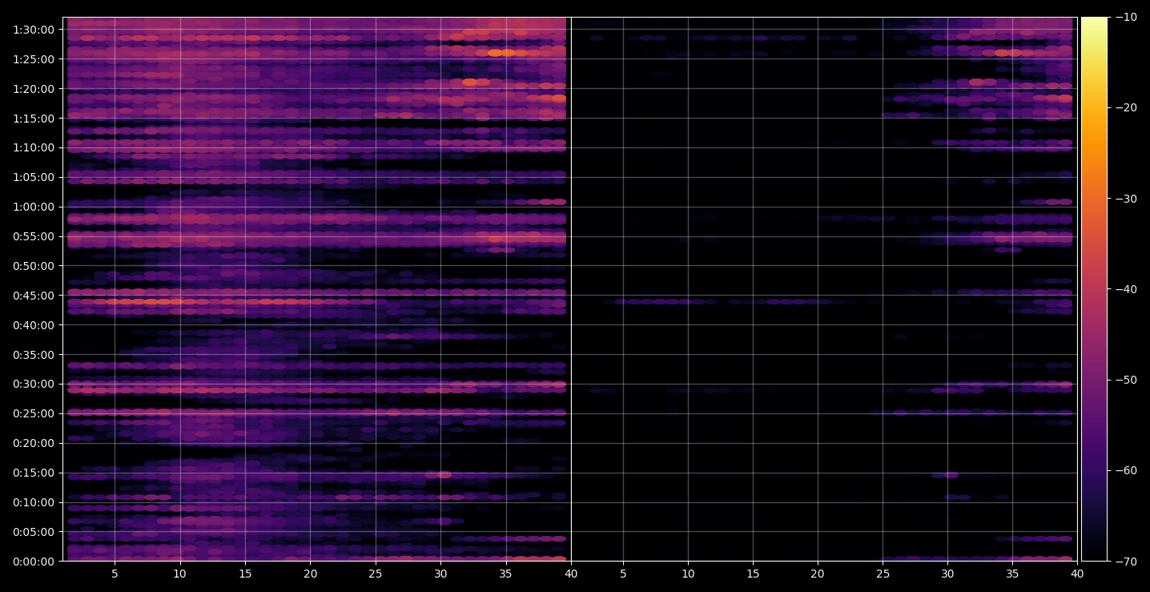The width and height of the screenshot is (1150, 592).
Task: Click the 0:05:00 y-axis tick label
Action: (34, 532)
